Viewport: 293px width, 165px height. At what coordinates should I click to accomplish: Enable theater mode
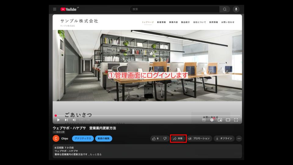228,120
